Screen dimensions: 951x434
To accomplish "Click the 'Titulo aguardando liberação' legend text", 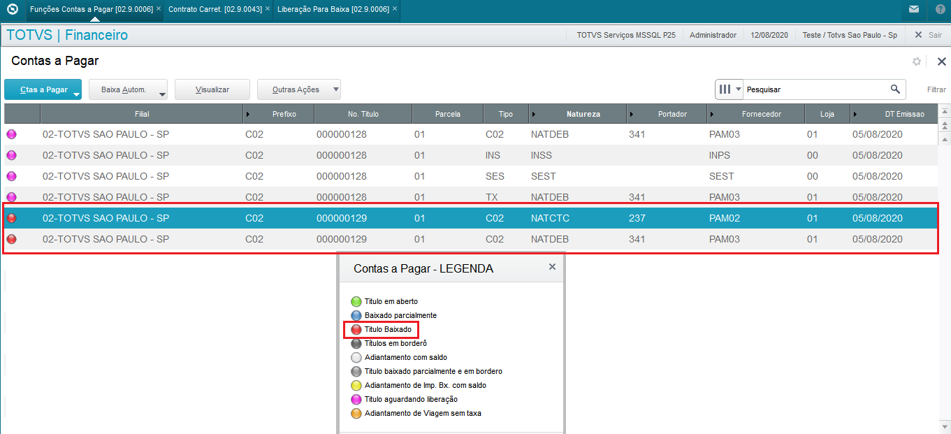I will click(x=411, y=399).
